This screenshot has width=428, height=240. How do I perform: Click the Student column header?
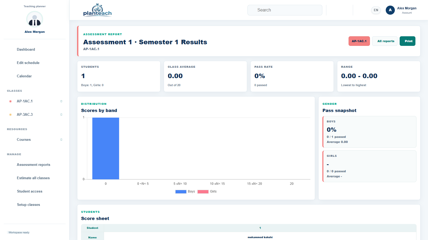pyautogui.click(x=93, y=228)
